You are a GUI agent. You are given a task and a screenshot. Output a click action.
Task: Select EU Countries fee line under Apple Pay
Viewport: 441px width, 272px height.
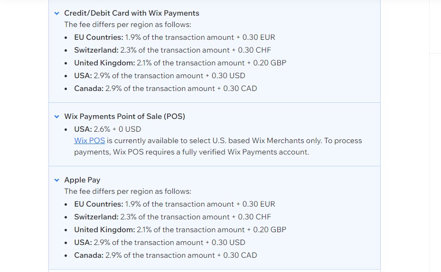(175, 204)
